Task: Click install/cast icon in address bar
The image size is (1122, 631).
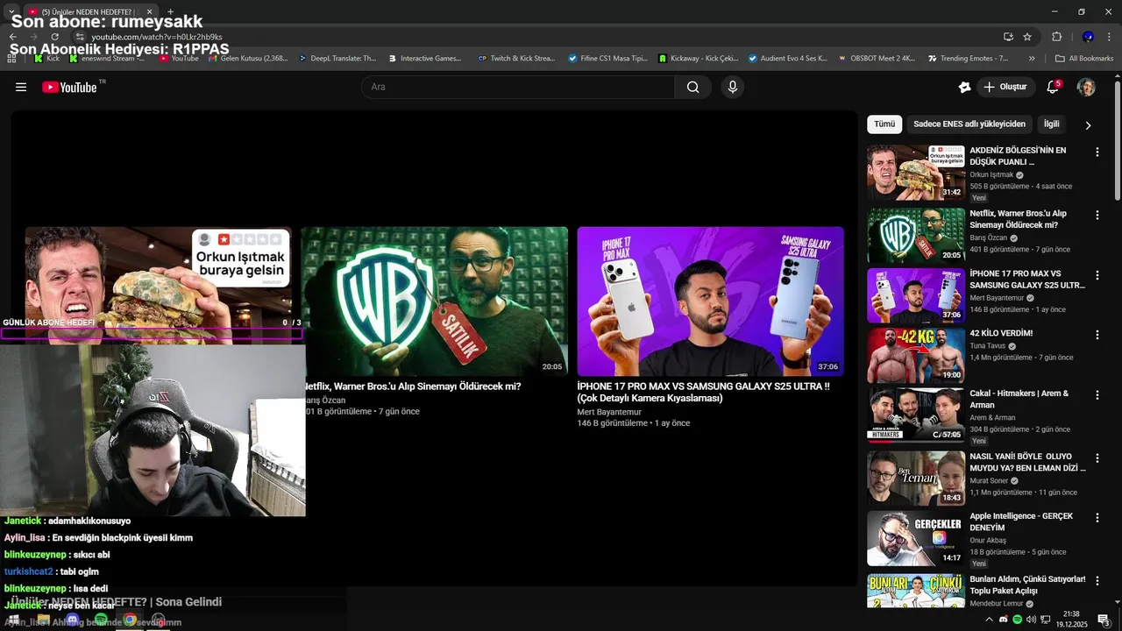Action: 1008,37
